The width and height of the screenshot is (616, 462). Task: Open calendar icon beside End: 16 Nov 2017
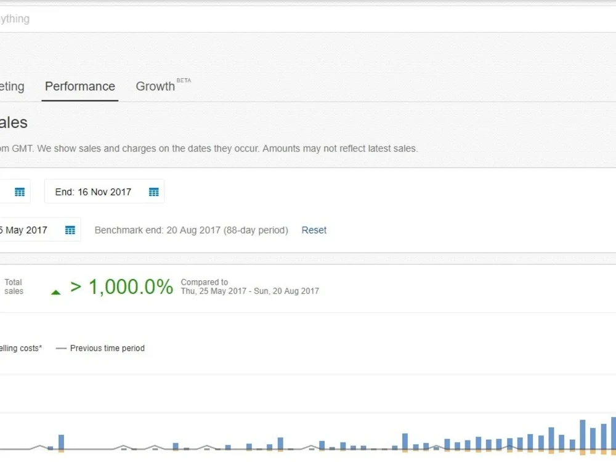153,192
